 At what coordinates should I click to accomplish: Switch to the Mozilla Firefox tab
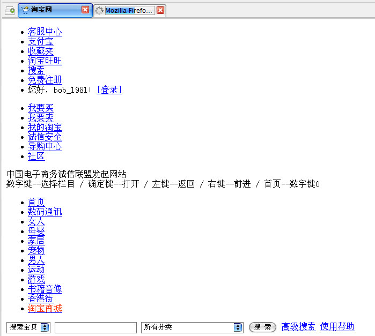[129, 11]
